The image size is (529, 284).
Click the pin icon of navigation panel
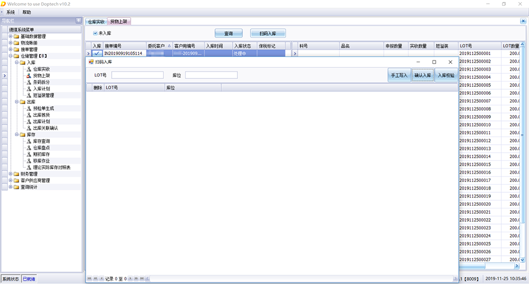tap(78, 21)
